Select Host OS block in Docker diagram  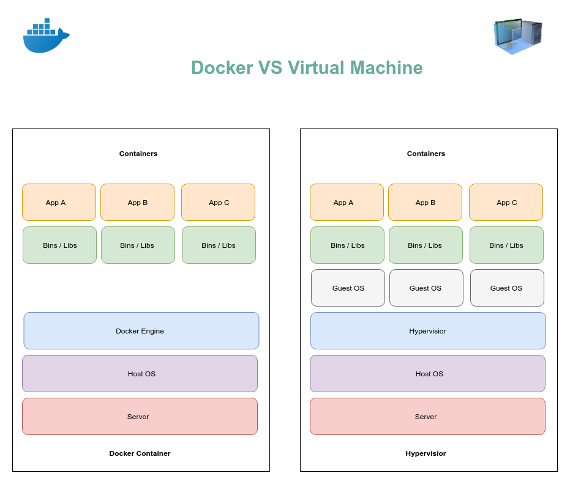pyautogui.click(x=140, y=373)
